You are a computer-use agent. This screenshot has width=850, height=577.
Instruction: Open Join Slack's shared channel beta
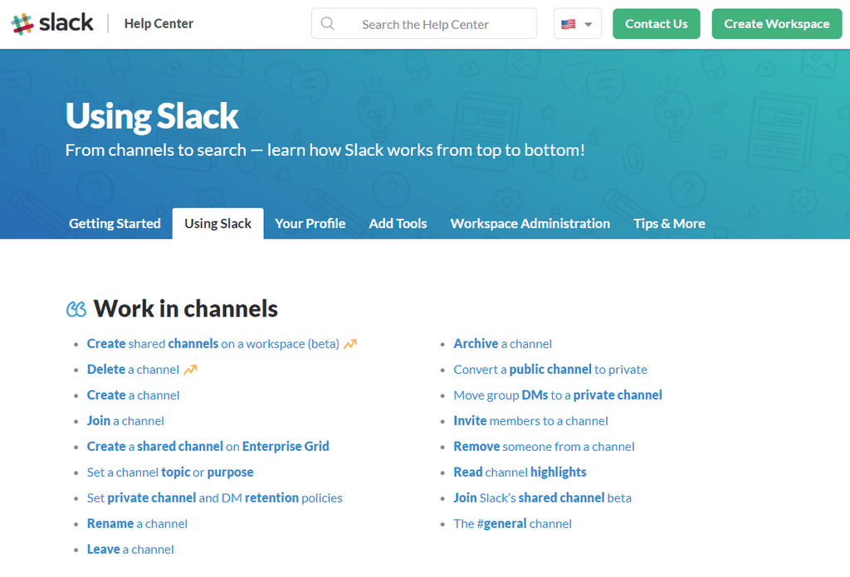(x=543, y=498)
